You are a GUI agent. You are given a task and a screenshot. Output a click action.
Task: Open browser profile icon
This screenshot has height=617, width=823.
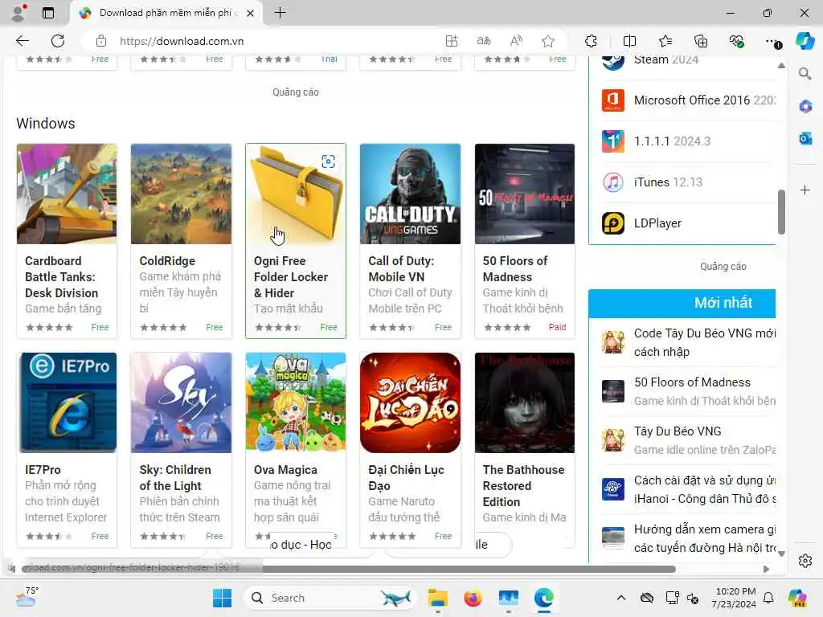[18, 13]
